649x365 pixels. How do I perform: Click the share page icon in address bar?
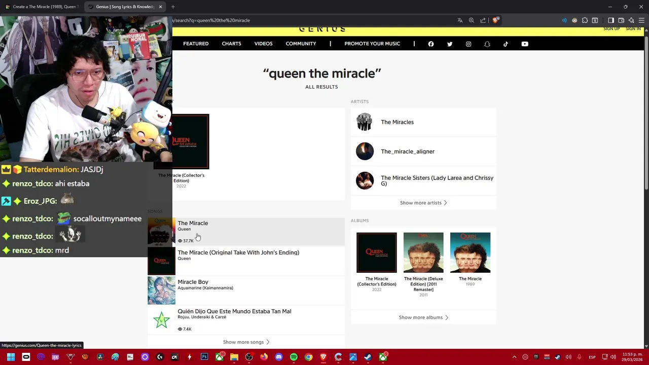483,20
